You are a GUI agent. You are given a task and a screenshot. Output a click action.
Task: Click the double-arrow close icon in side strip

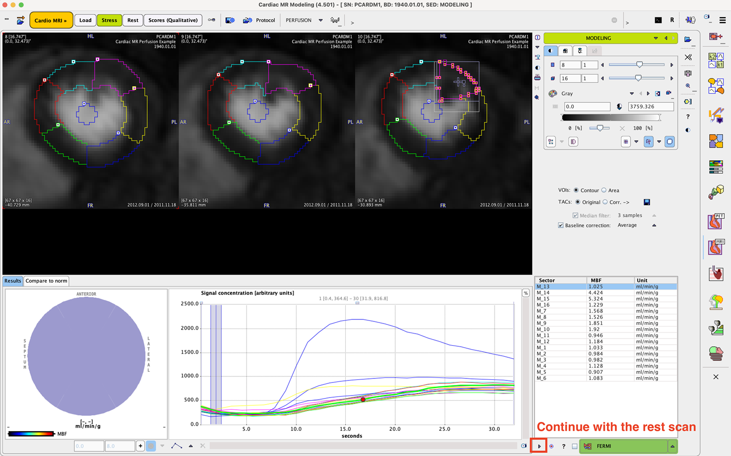pyautogui.click(x=688, y=57)
